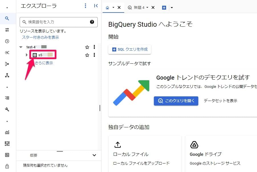Select Google ドライブ card
Image resolution: width=257 pixels, height=172 pixels.
click(221, 154)
